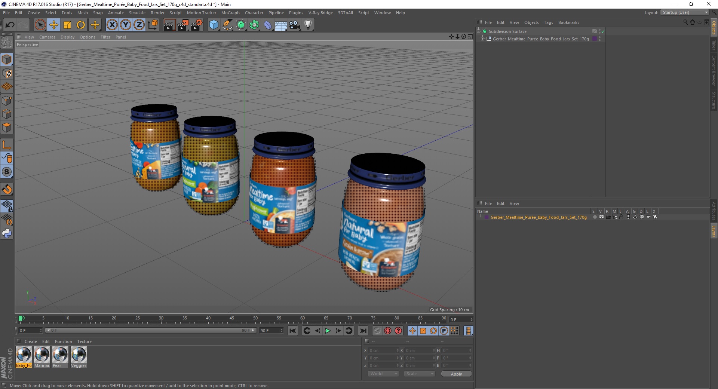Click the X position coordinate field

tap(384, 350)
